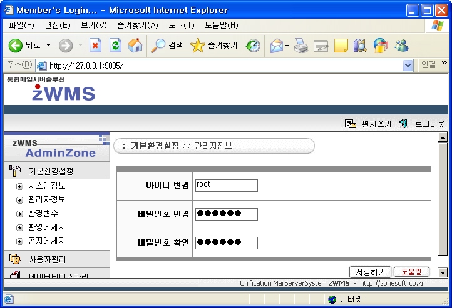Go to Home page via house icon
Viewport: 452px width, 308px height.
click(135, 46)
